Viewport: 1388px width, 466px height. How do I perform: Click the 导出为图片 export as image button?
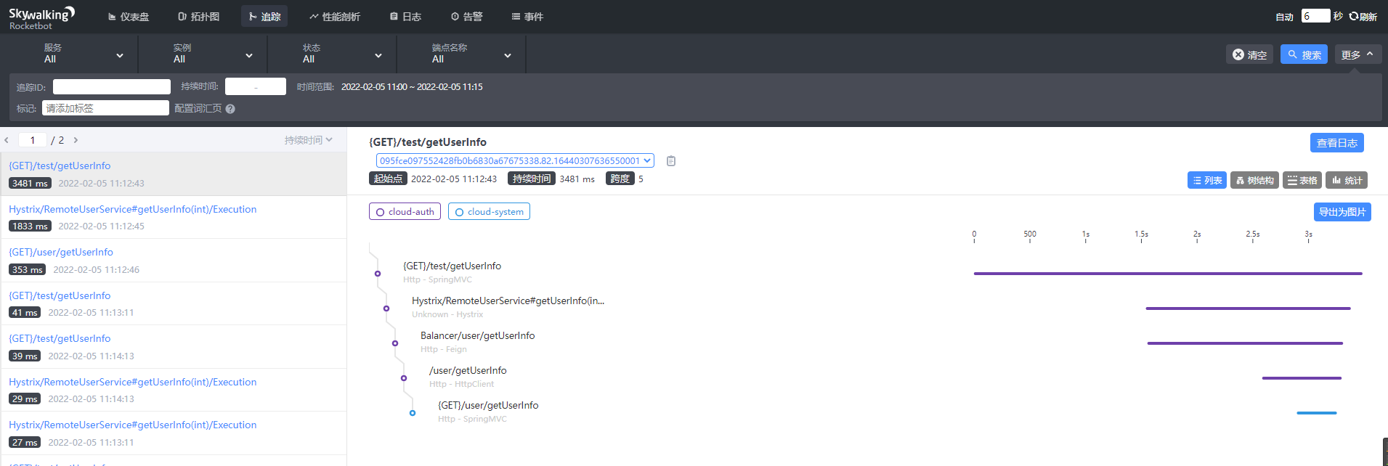click(1342, 212)
